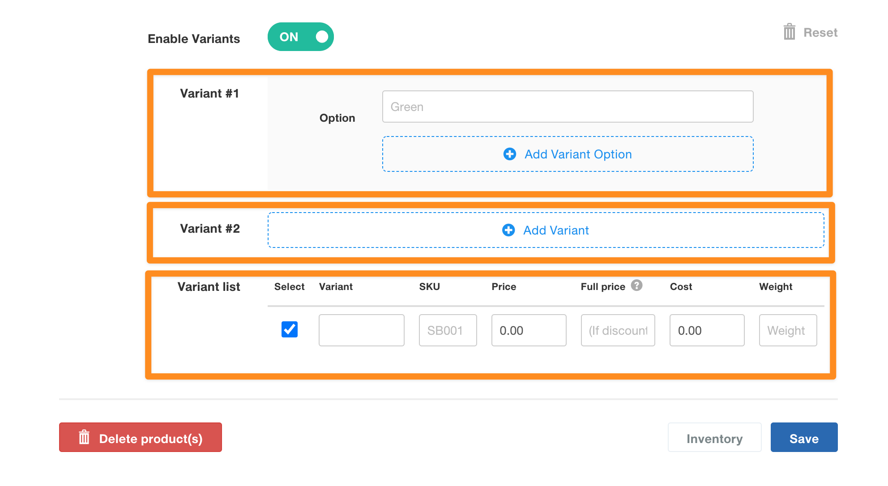Click the SKU field with SB001 placeholder
The image size is (888, 486).
click(x=448, y=330)
